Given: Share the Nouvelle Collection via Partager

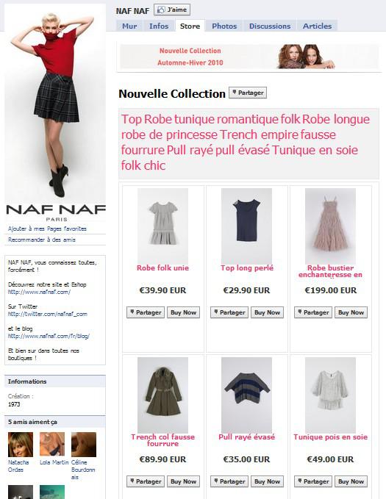Looking at the screenshot, I should pos(248,93).
